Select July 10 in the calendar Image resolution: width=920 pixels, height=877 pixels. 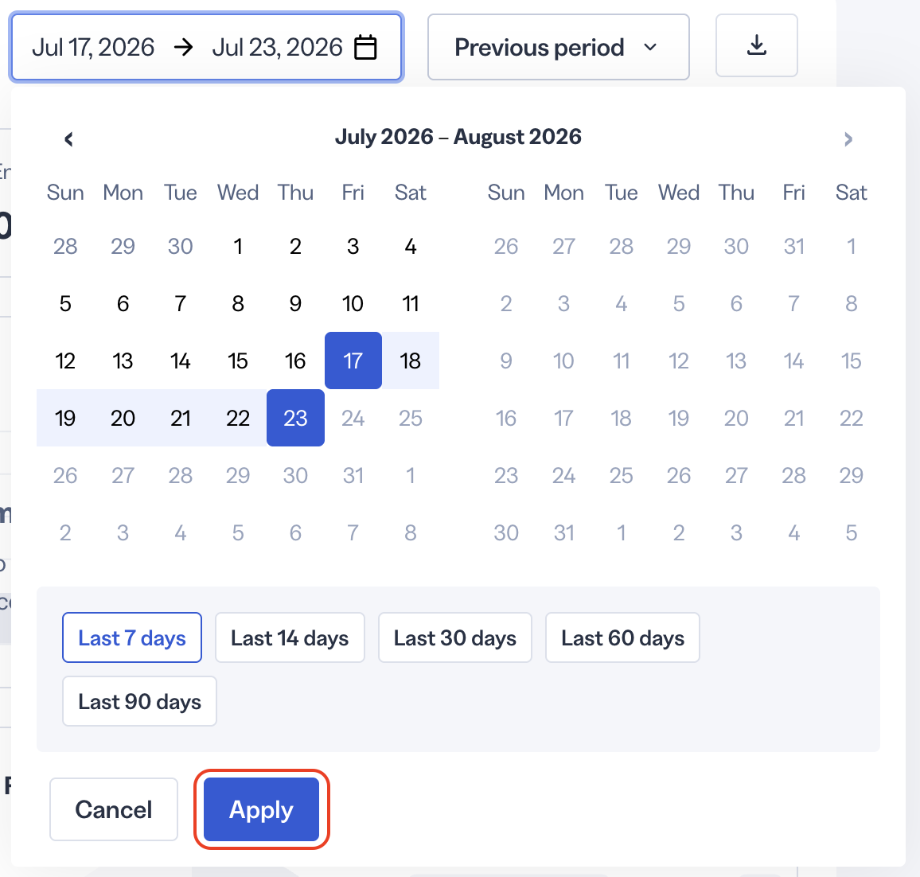pos(353,303)
